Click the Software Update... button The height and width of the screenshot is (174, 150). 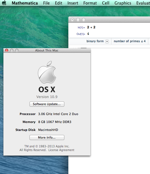pos(47,104)
